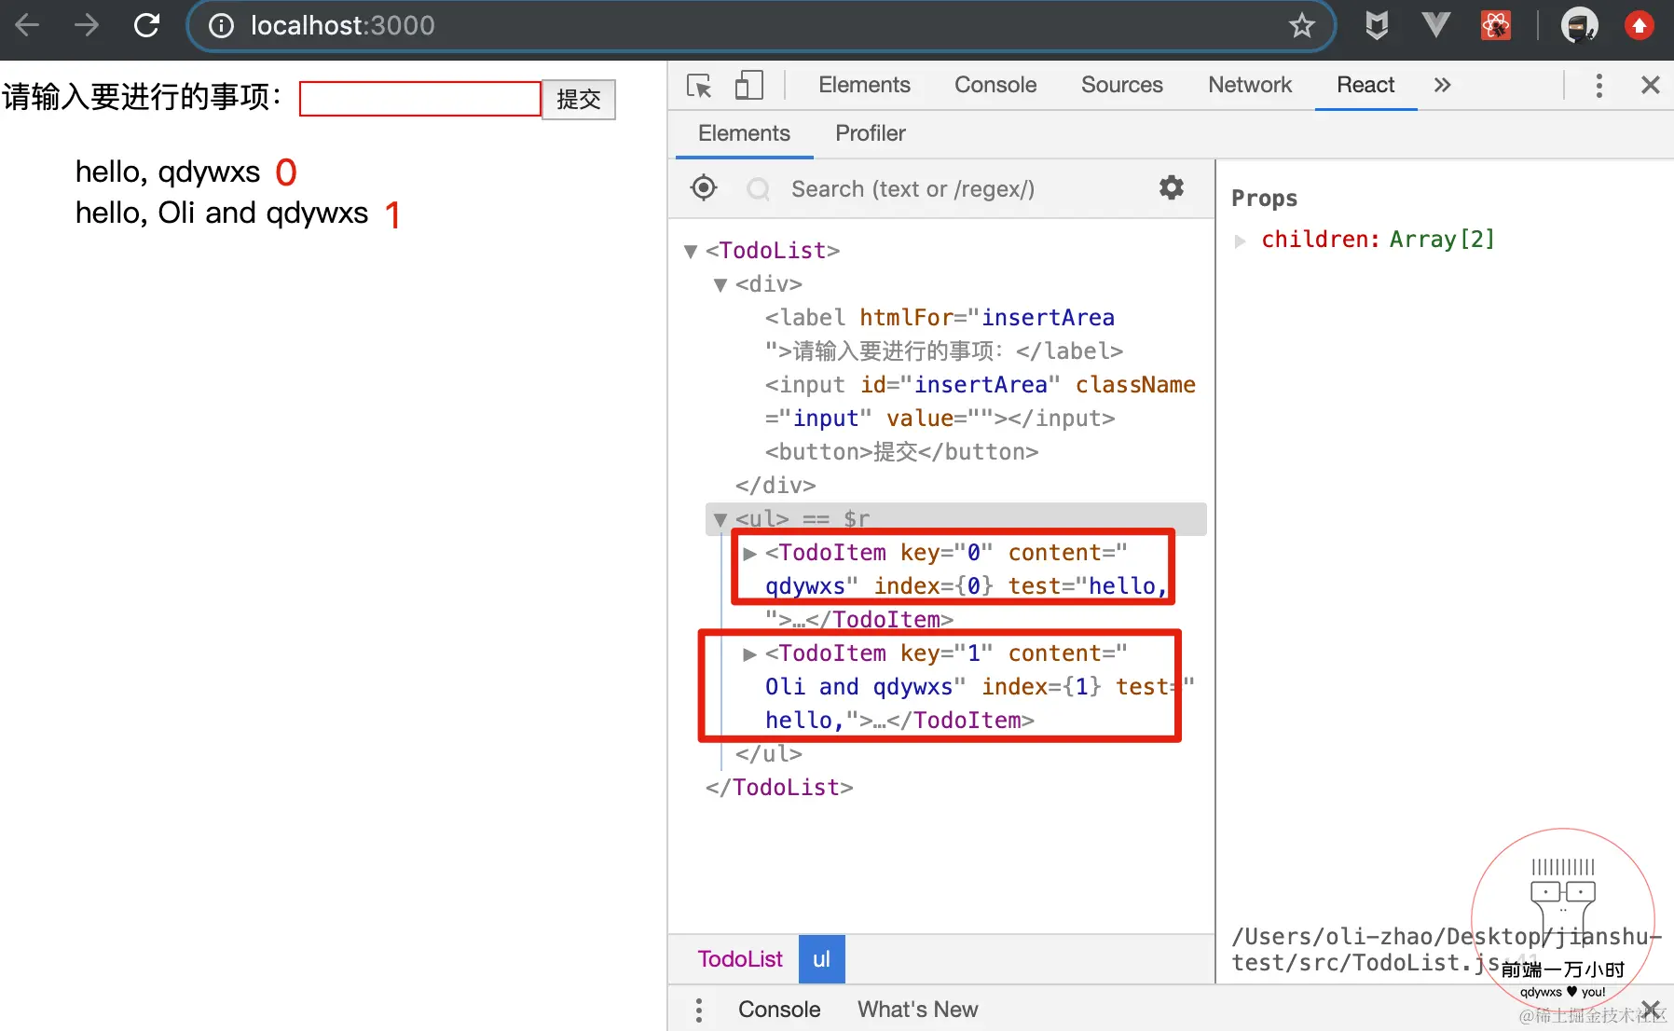Close the bottom console drawer
The image size is (1674, 1031).
point(1651,1010)
